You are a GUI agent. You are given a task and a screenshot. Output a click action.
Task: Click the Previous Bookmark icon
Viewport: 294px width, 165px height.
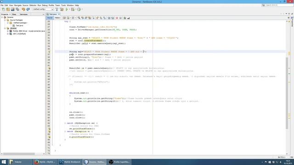tap(97, 18)
